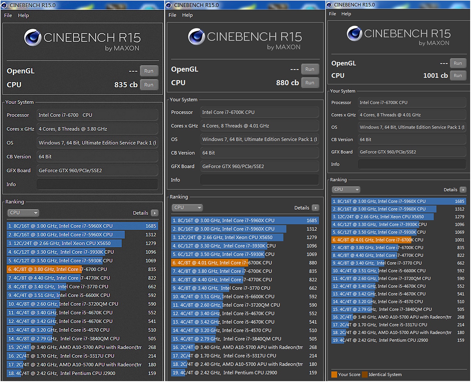Open the File menu in the 835 cb window
The width and height of the screenshot is (471, 382).
point(8,15)
